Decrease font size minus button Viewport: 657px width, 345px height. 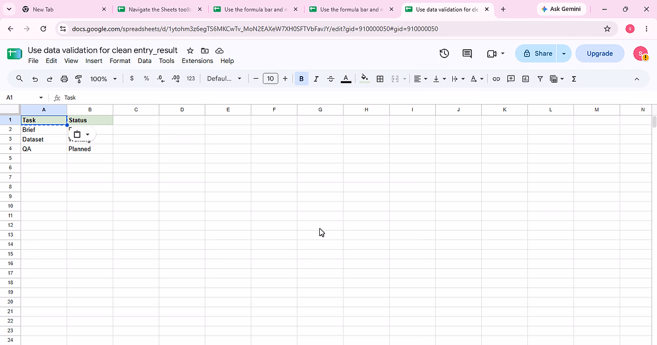256,79
